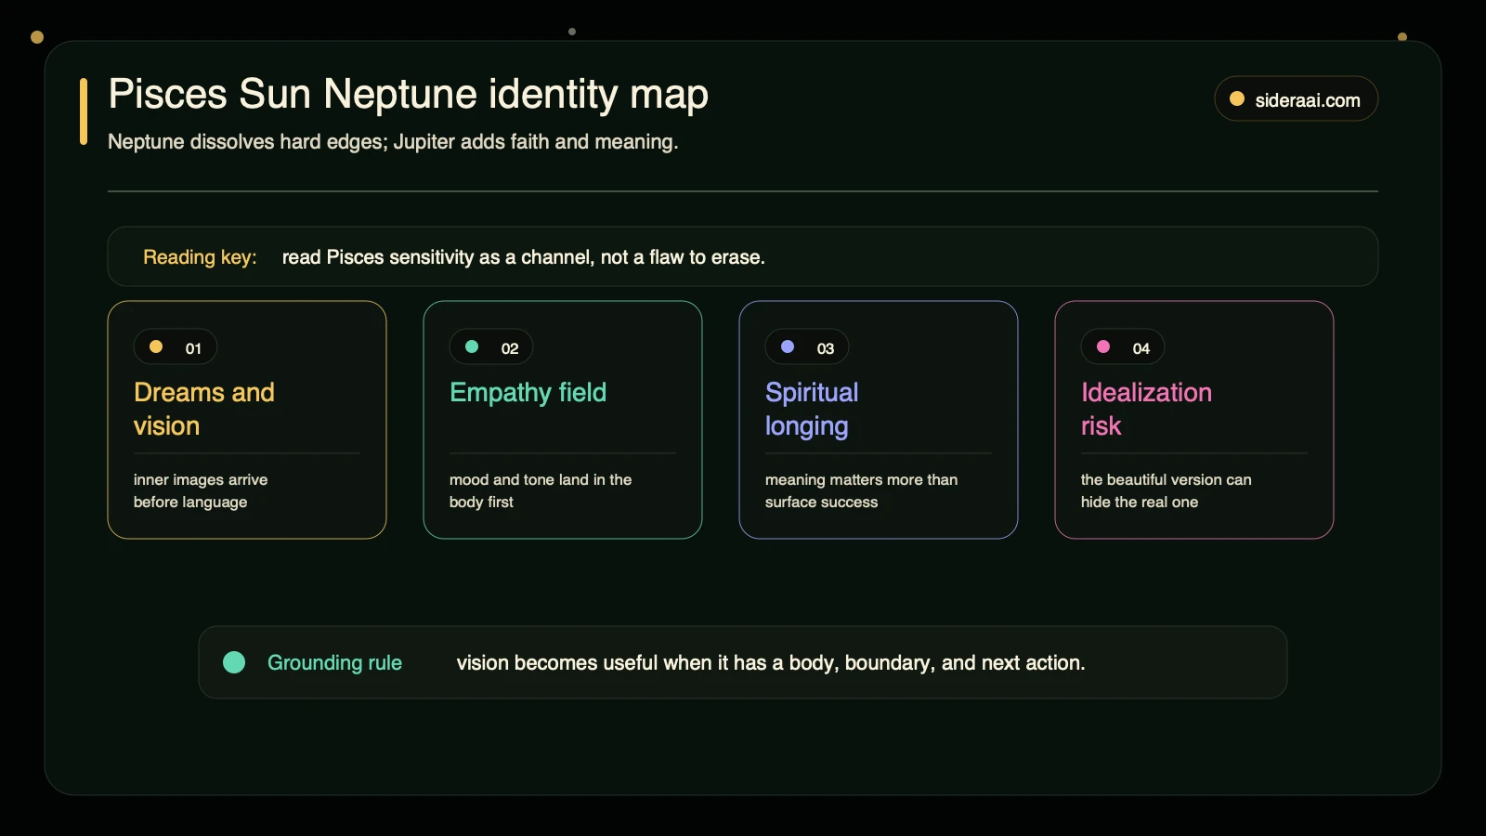Click 'meaning matters more than surface success'
Screen dimensions: 1486x836
tap(861, 490)
